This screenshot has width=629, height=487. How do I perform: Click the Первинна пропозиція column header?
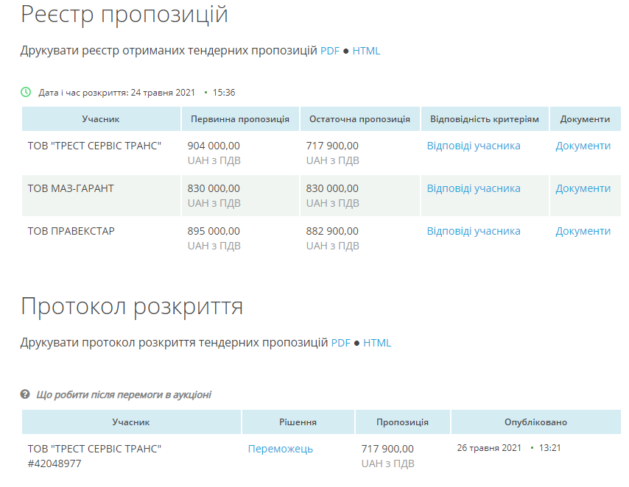[x=240, y=119]
